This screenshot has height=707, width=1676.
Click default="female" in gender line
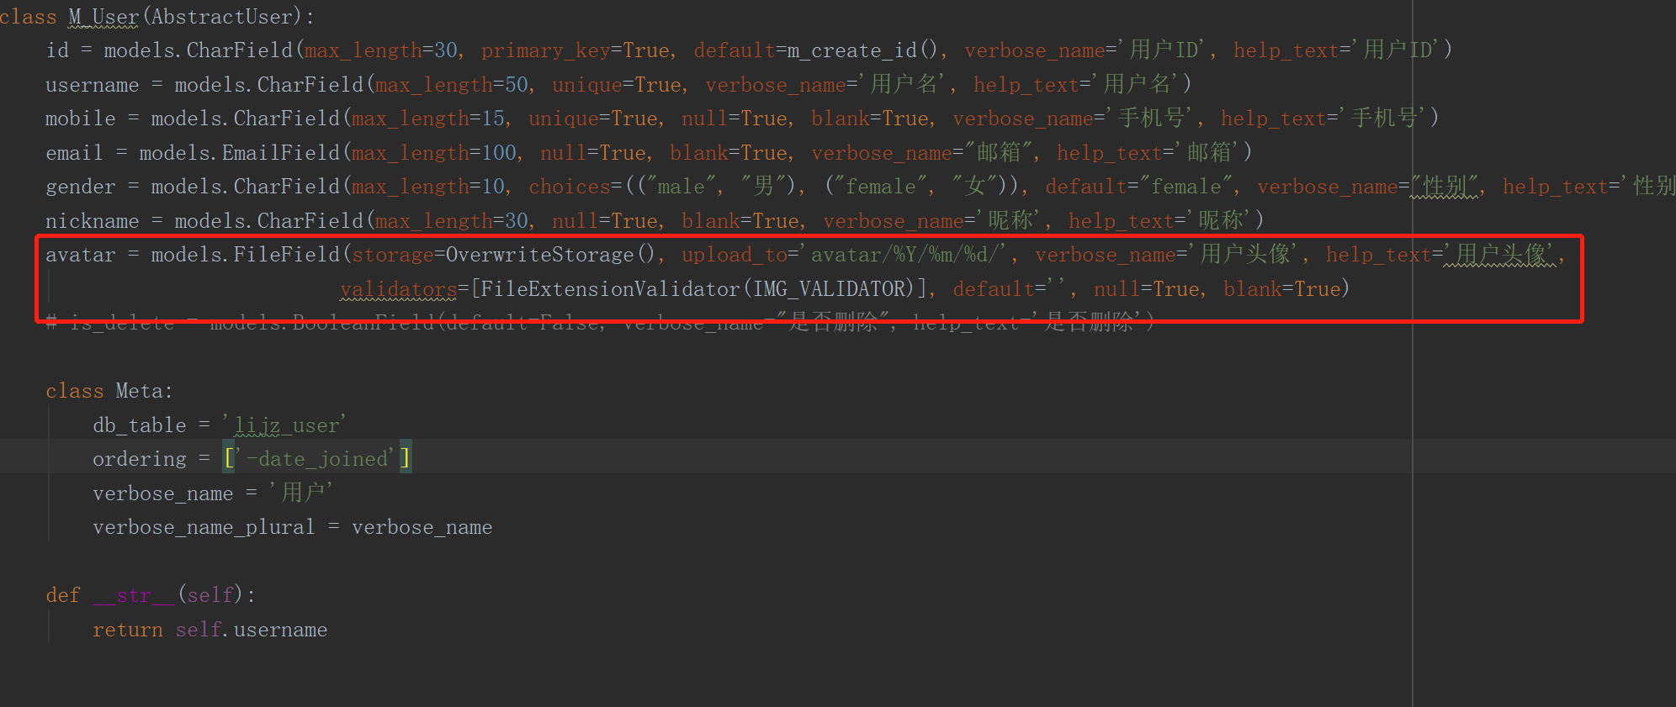1138,187
